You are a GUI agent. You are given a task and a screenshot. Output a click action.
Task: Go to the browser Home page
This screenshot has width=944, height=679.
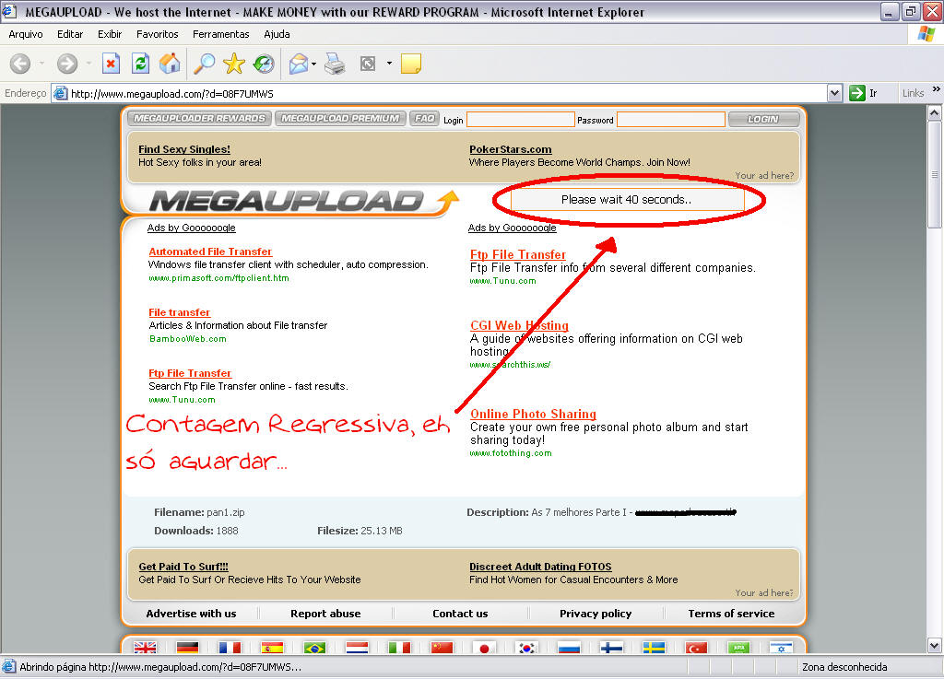[170, 64]
